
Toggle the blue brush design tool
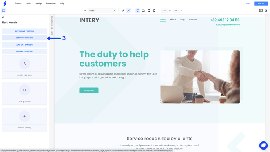tap(128, 11)
